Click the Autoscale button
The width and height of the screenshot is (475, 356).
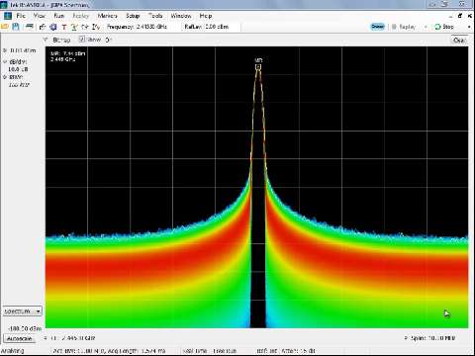click(19, 339)
